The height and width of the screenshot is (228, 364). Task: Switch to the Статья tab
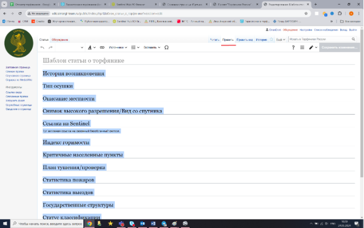click(x=44, y=40)
